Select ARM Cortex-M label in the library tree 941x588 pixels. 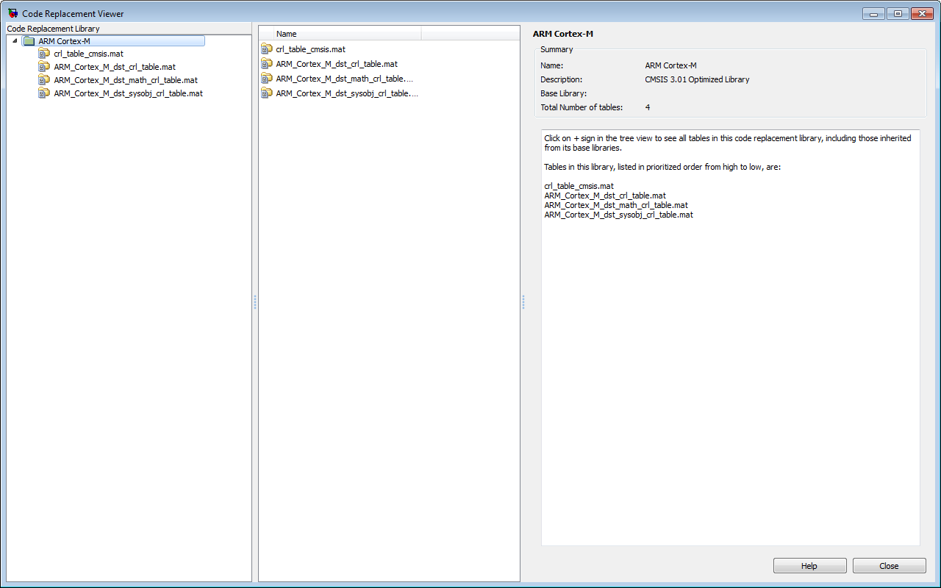tap(64, 41)
